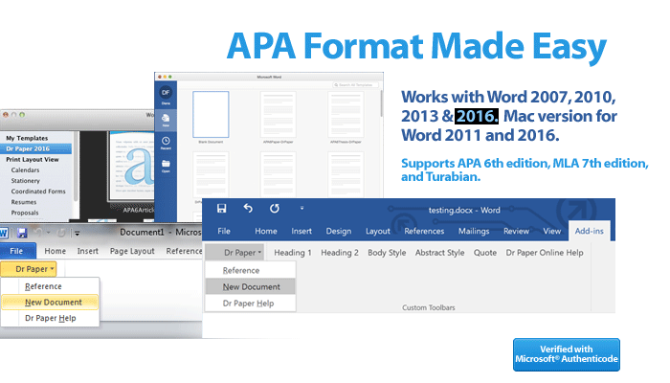
Task: Click the DF account avatar in Mac Word
Action: click(x=167, y=91)
